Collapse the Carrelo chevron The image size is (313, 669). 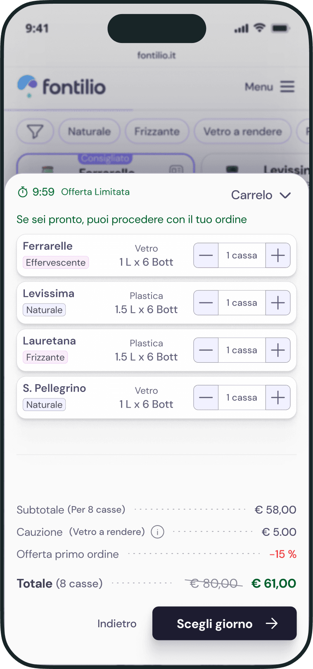click(285, 195)
